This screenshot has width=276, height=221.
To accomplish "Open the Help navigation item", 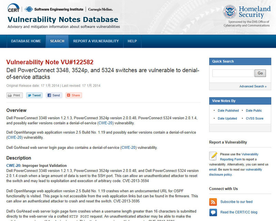I will point(132,41).
